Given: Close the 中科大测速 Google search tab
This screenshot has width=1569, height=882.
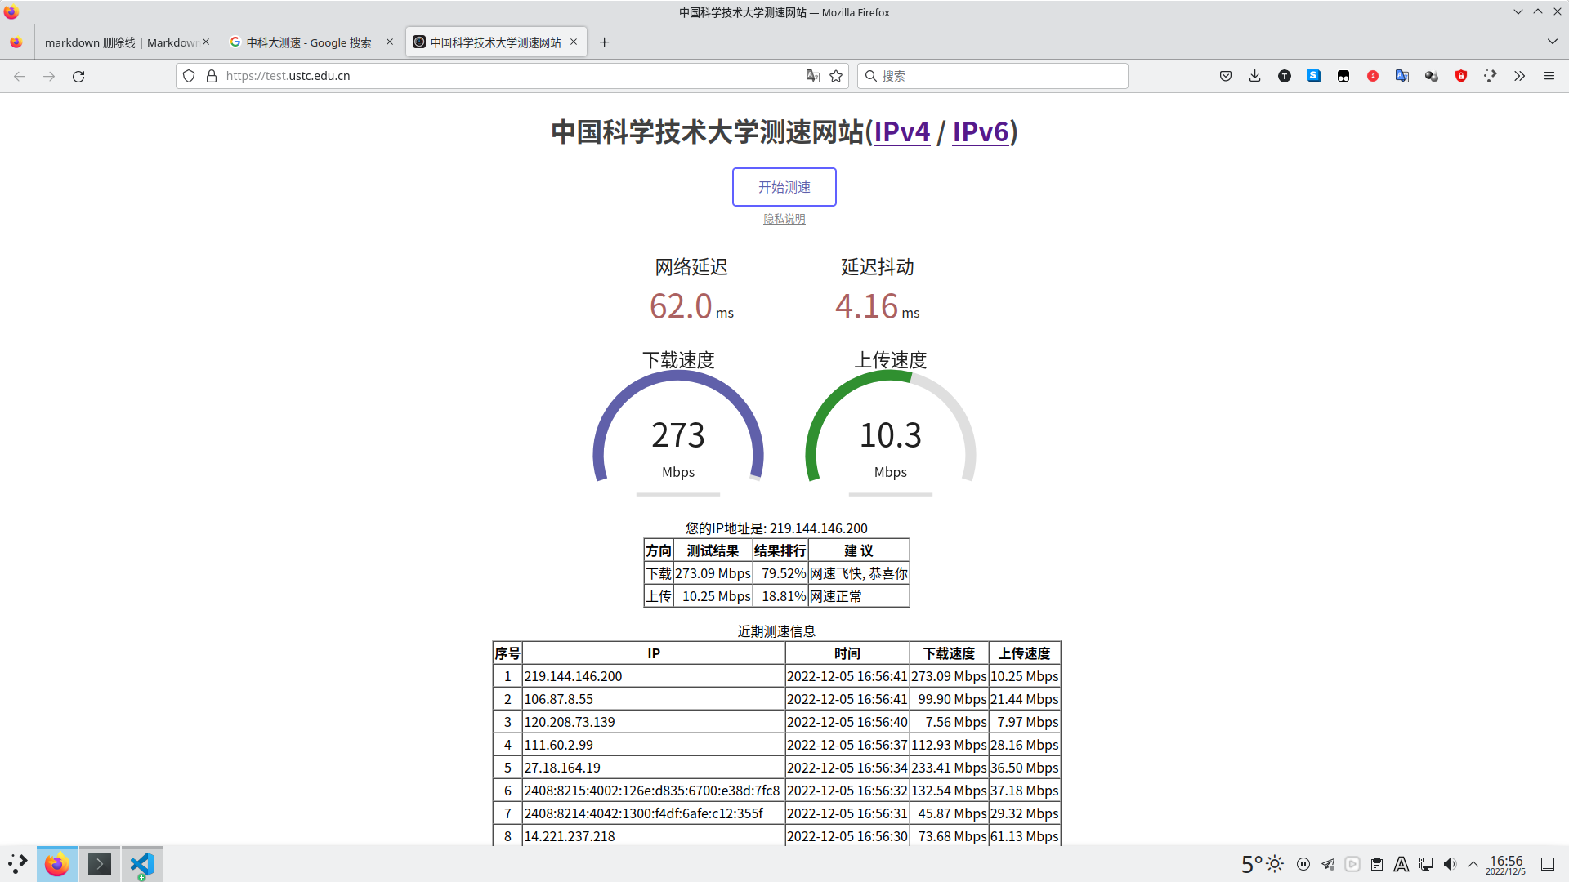Looking at the screenshot, I should [390, 42].
